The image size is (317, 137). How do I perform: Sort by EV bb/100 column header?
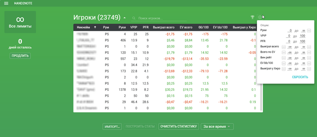point(220,27)
